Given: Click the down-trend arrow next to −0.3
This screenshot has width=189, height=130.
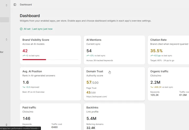Looking at the screenshot, I should pos(24,87).
